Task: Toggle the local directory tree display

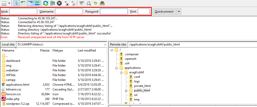Action: point(23,3)
